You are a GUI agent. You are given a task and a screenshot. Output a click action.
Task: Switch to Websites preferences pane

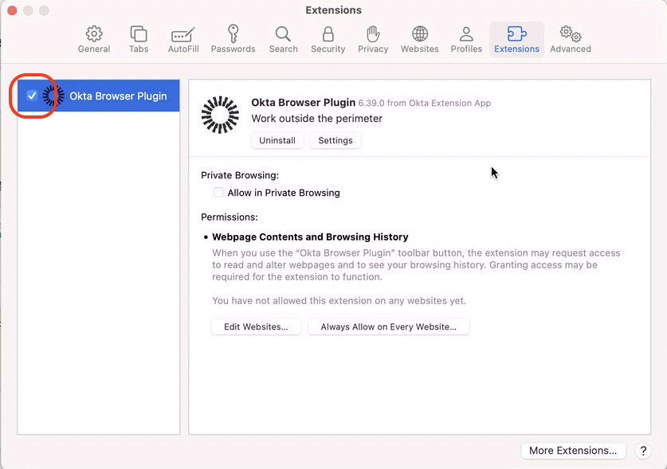pos(420,40)
